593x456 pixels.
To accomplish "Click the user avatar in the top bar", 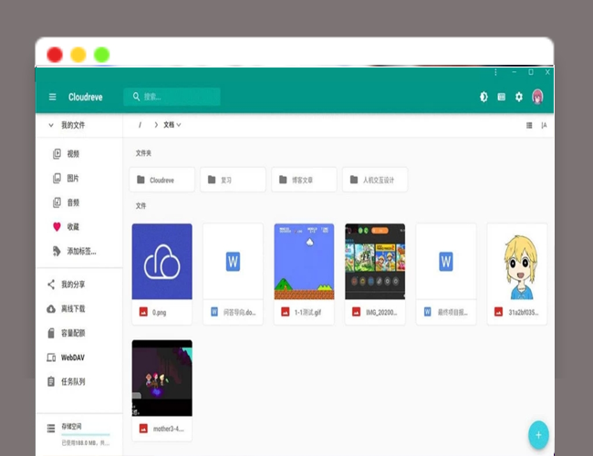I will tap(538, 97).
